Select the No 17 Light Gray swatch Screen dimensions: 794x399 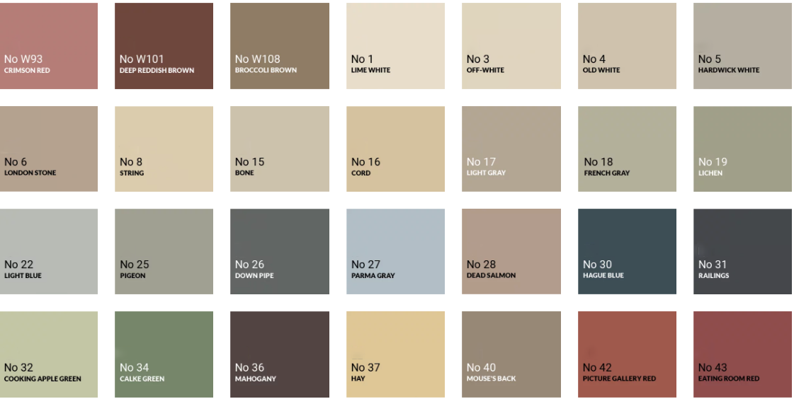[x=511, y=149]
